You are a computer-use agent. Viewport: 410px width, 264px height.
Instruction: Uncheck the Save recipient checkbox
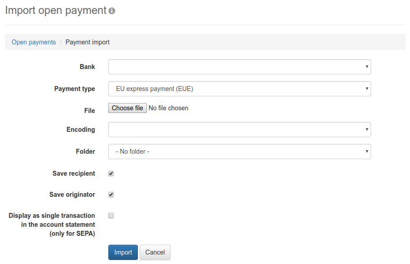(111, 173)
